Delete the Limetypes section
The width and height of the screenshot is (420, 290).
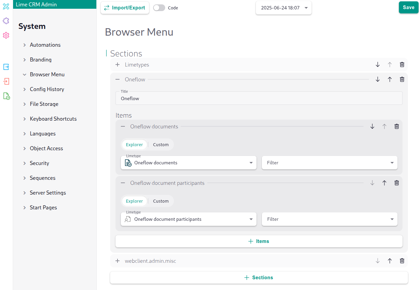[x=402, y=65]
